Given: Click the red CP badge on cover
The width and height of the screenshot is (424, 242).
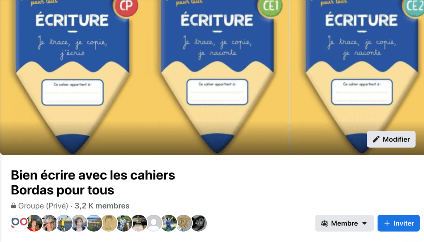Looking at the screenshot, I should tap(126, 7).
